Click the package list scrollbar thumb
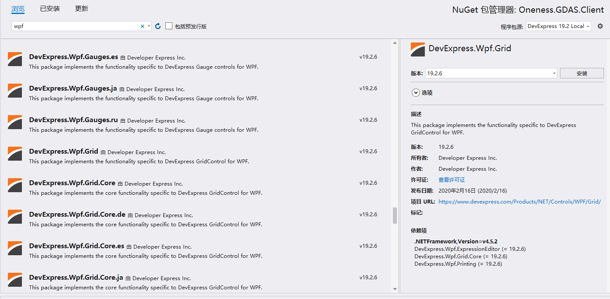Viewport: 610px width, 299px height. click(395, 215)
